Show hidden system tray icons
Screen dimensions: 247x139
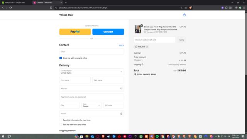click(216, 136)
